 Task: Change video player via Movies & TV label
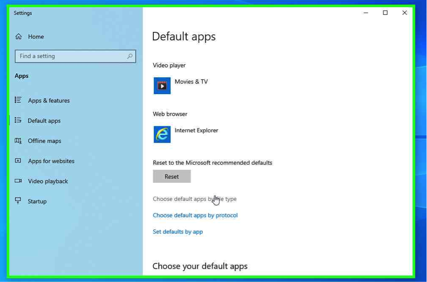191,82
